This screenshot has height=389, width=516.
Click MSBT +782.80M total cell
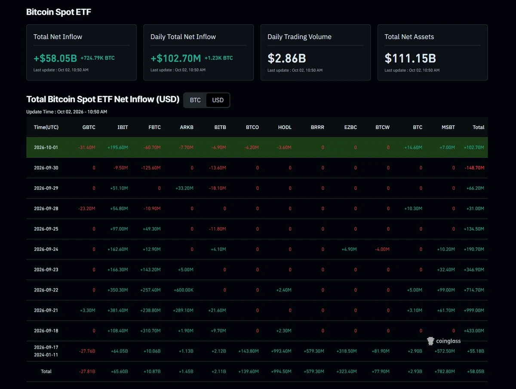tap(445, 371)
